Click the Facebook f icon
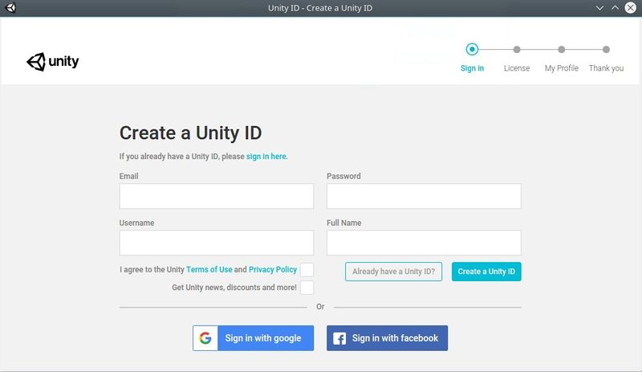 point(339,338)
